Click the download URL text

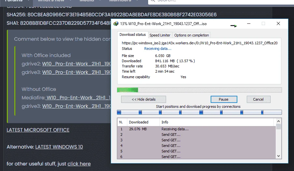[200, 43]
